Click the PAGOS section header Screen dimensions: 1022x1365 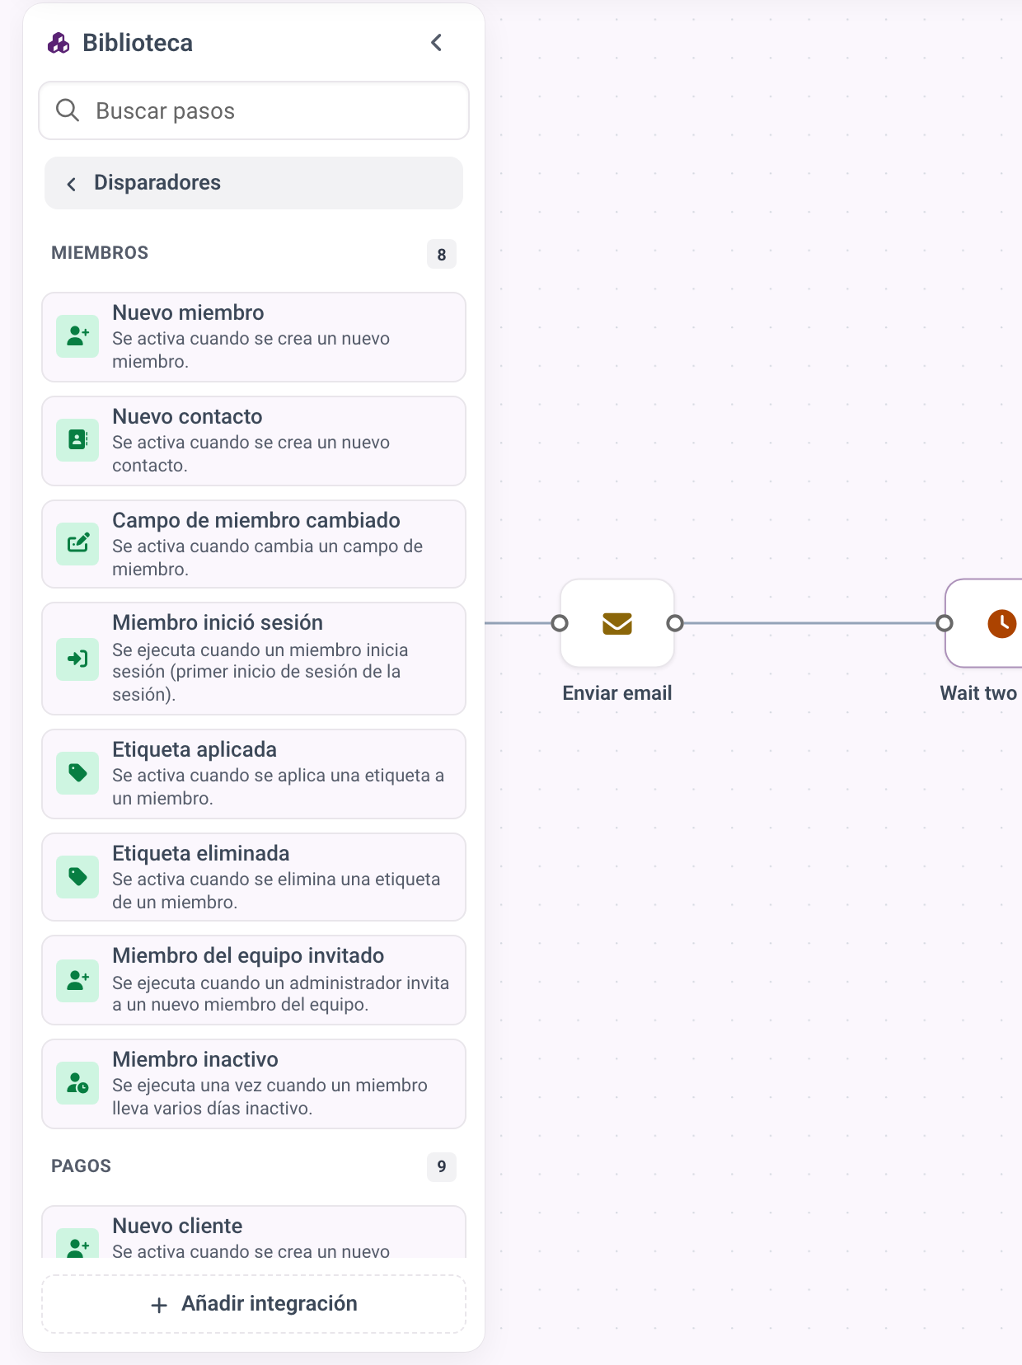(81, 1166)
